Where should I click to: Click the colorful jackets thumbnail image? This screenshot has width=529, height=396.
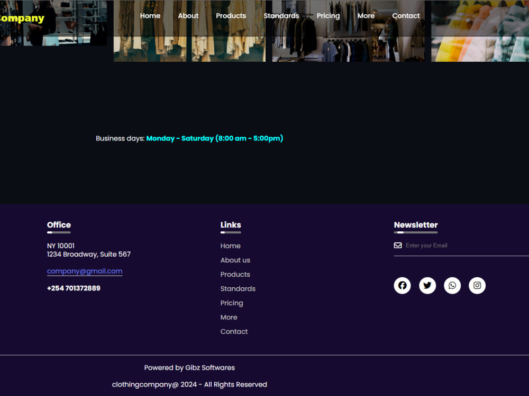click(x=480, y=31)
